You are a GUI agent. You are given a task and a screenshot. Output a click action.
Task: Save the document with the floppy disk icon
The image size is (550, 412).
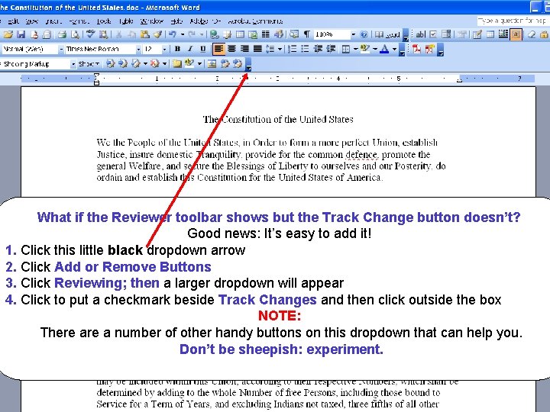click(x=21, y=34)
